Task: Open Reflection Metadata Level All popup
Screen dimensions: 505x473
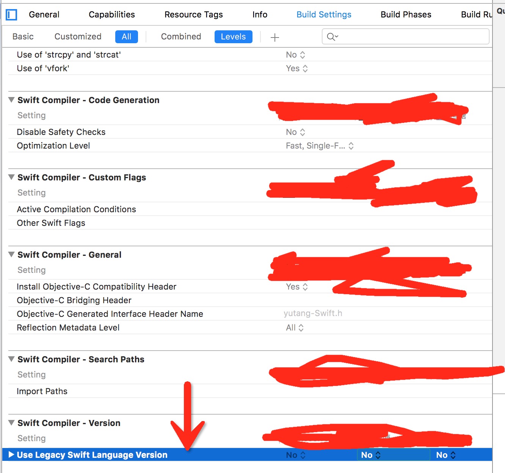Action: tap(295, 327)
